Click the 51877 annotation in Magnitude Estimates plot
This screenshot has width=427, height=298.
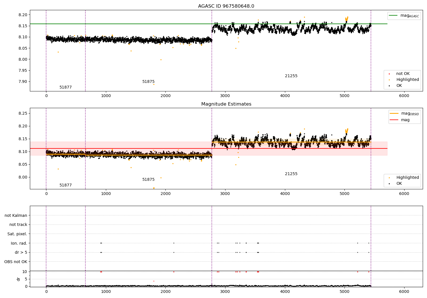(x=65, y=185)
